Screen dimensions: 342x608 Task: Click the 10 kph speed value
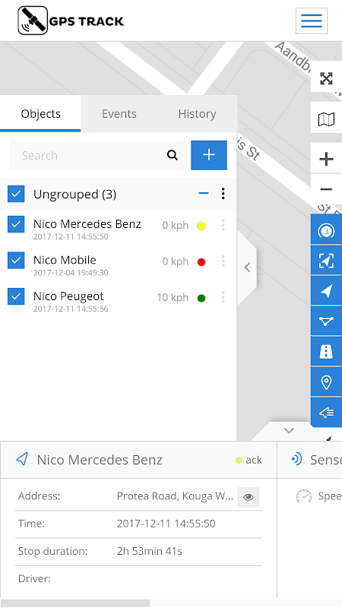(173, 297)
